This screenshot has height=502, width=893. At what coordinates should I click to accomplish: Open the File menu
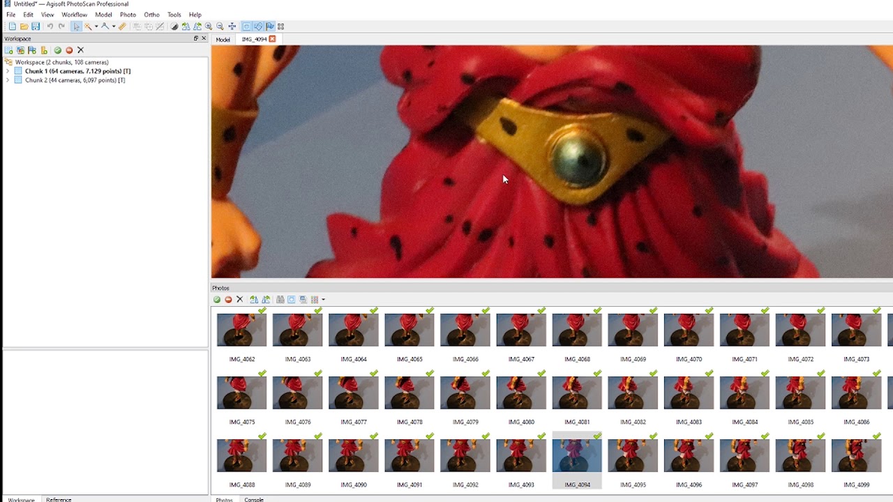coord(11,15)
